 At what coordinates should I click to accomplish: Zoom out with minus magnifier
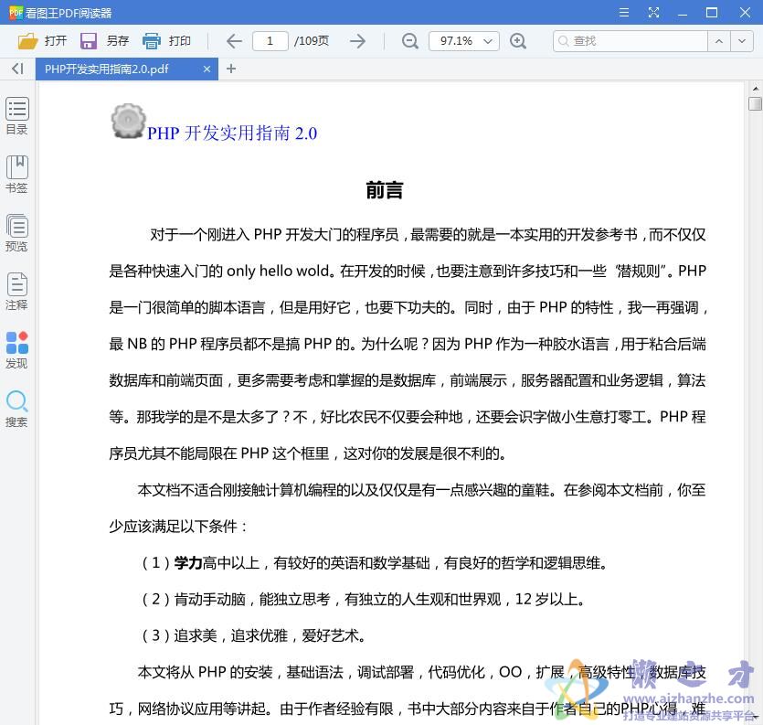(409, 41)
